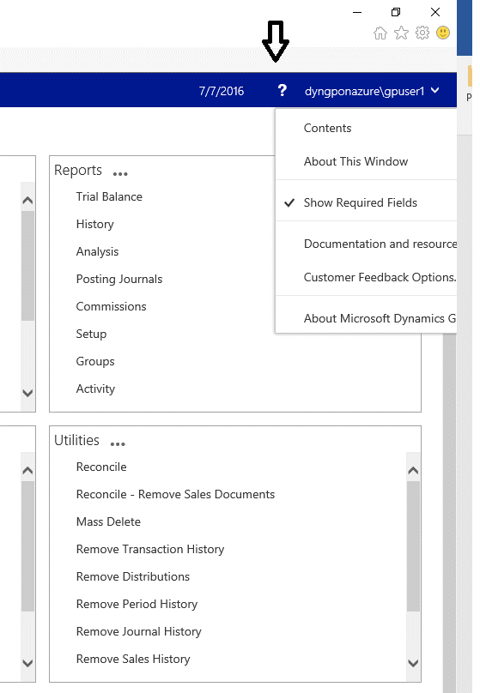Toggle Show Required Fields option
The width and height of the screenshot is (480, 693).
360,202
